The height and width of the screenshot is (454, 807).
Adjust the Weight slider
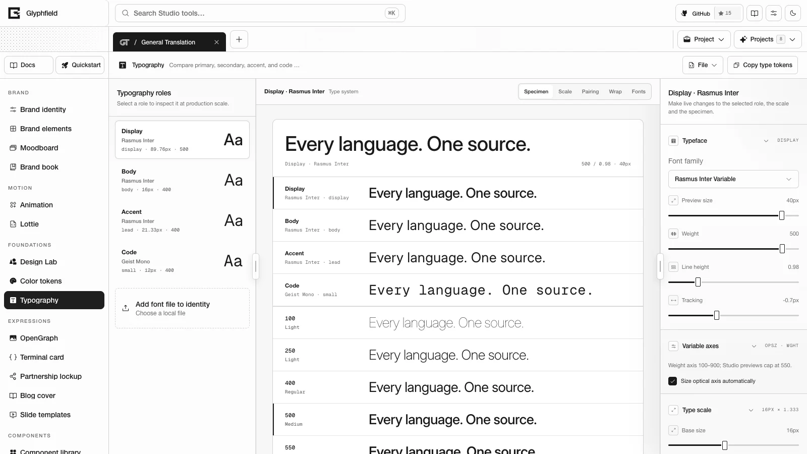[x=733, y=249]
